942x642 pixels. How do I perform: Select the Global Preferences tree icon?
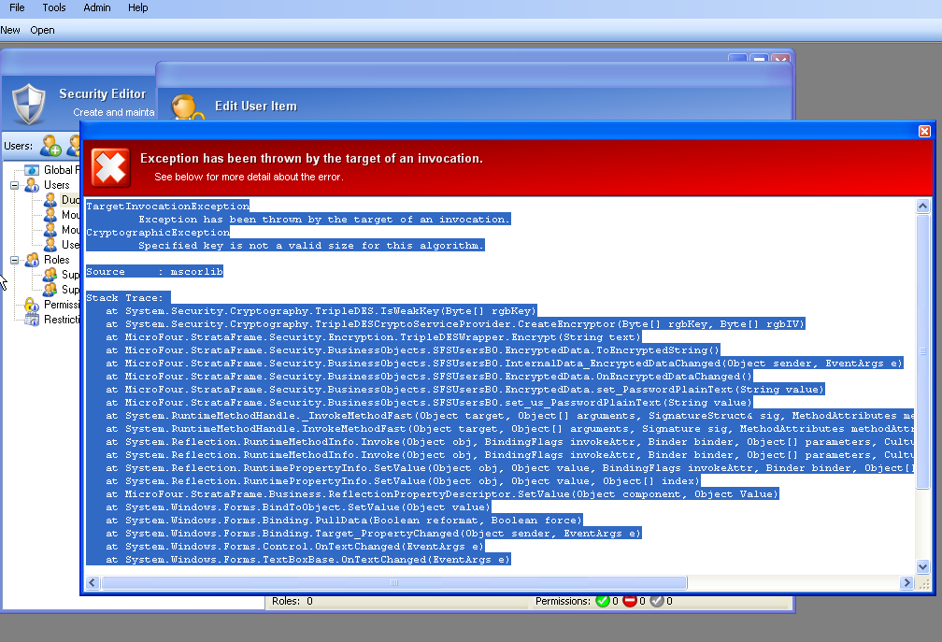pyautogui.click(x=32, y=170)
